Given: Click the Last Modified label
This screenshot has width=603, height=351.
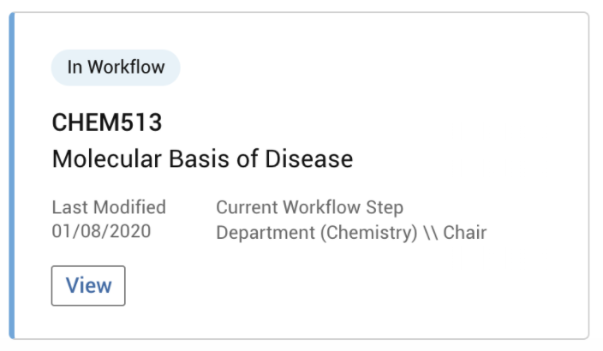Looking at the screenshot, I should pos(109,207).
